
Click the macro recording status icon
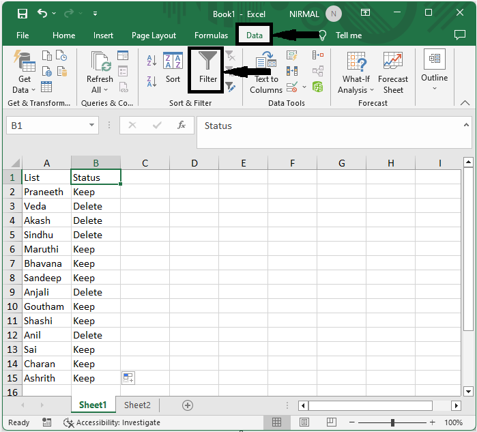pos(46,422)
